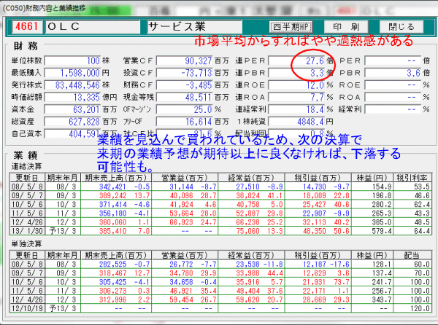The height and width of the screenshot is (325, 438).
Task: Select the 発行株式 value 83,448,546
Action: (72, 85)
